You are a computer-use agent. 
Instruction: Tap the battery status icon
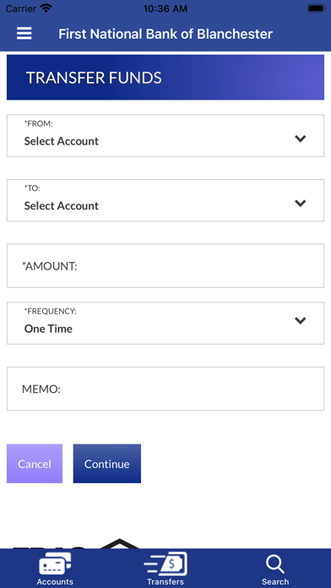click(x=317, y=8)
